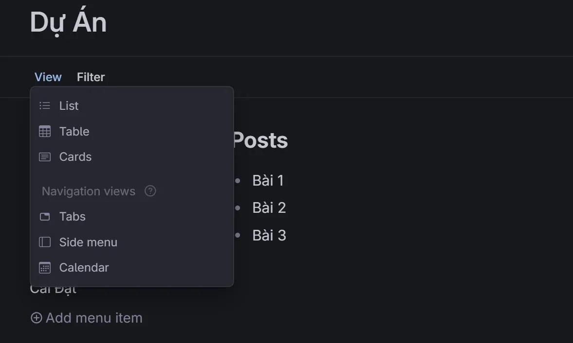Click the Side menu panel icon
The height and width of the screenshot is (343, 573).
tap(45, 242)
